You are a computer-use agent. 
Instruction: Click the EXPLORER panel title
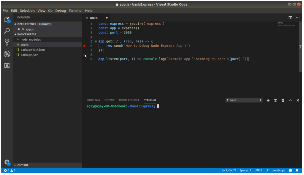coord(24,18)
